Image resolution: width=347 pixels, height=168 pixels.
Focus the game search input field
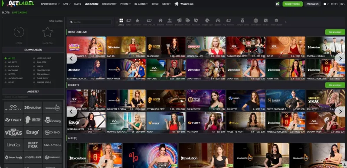pos(90,22)
